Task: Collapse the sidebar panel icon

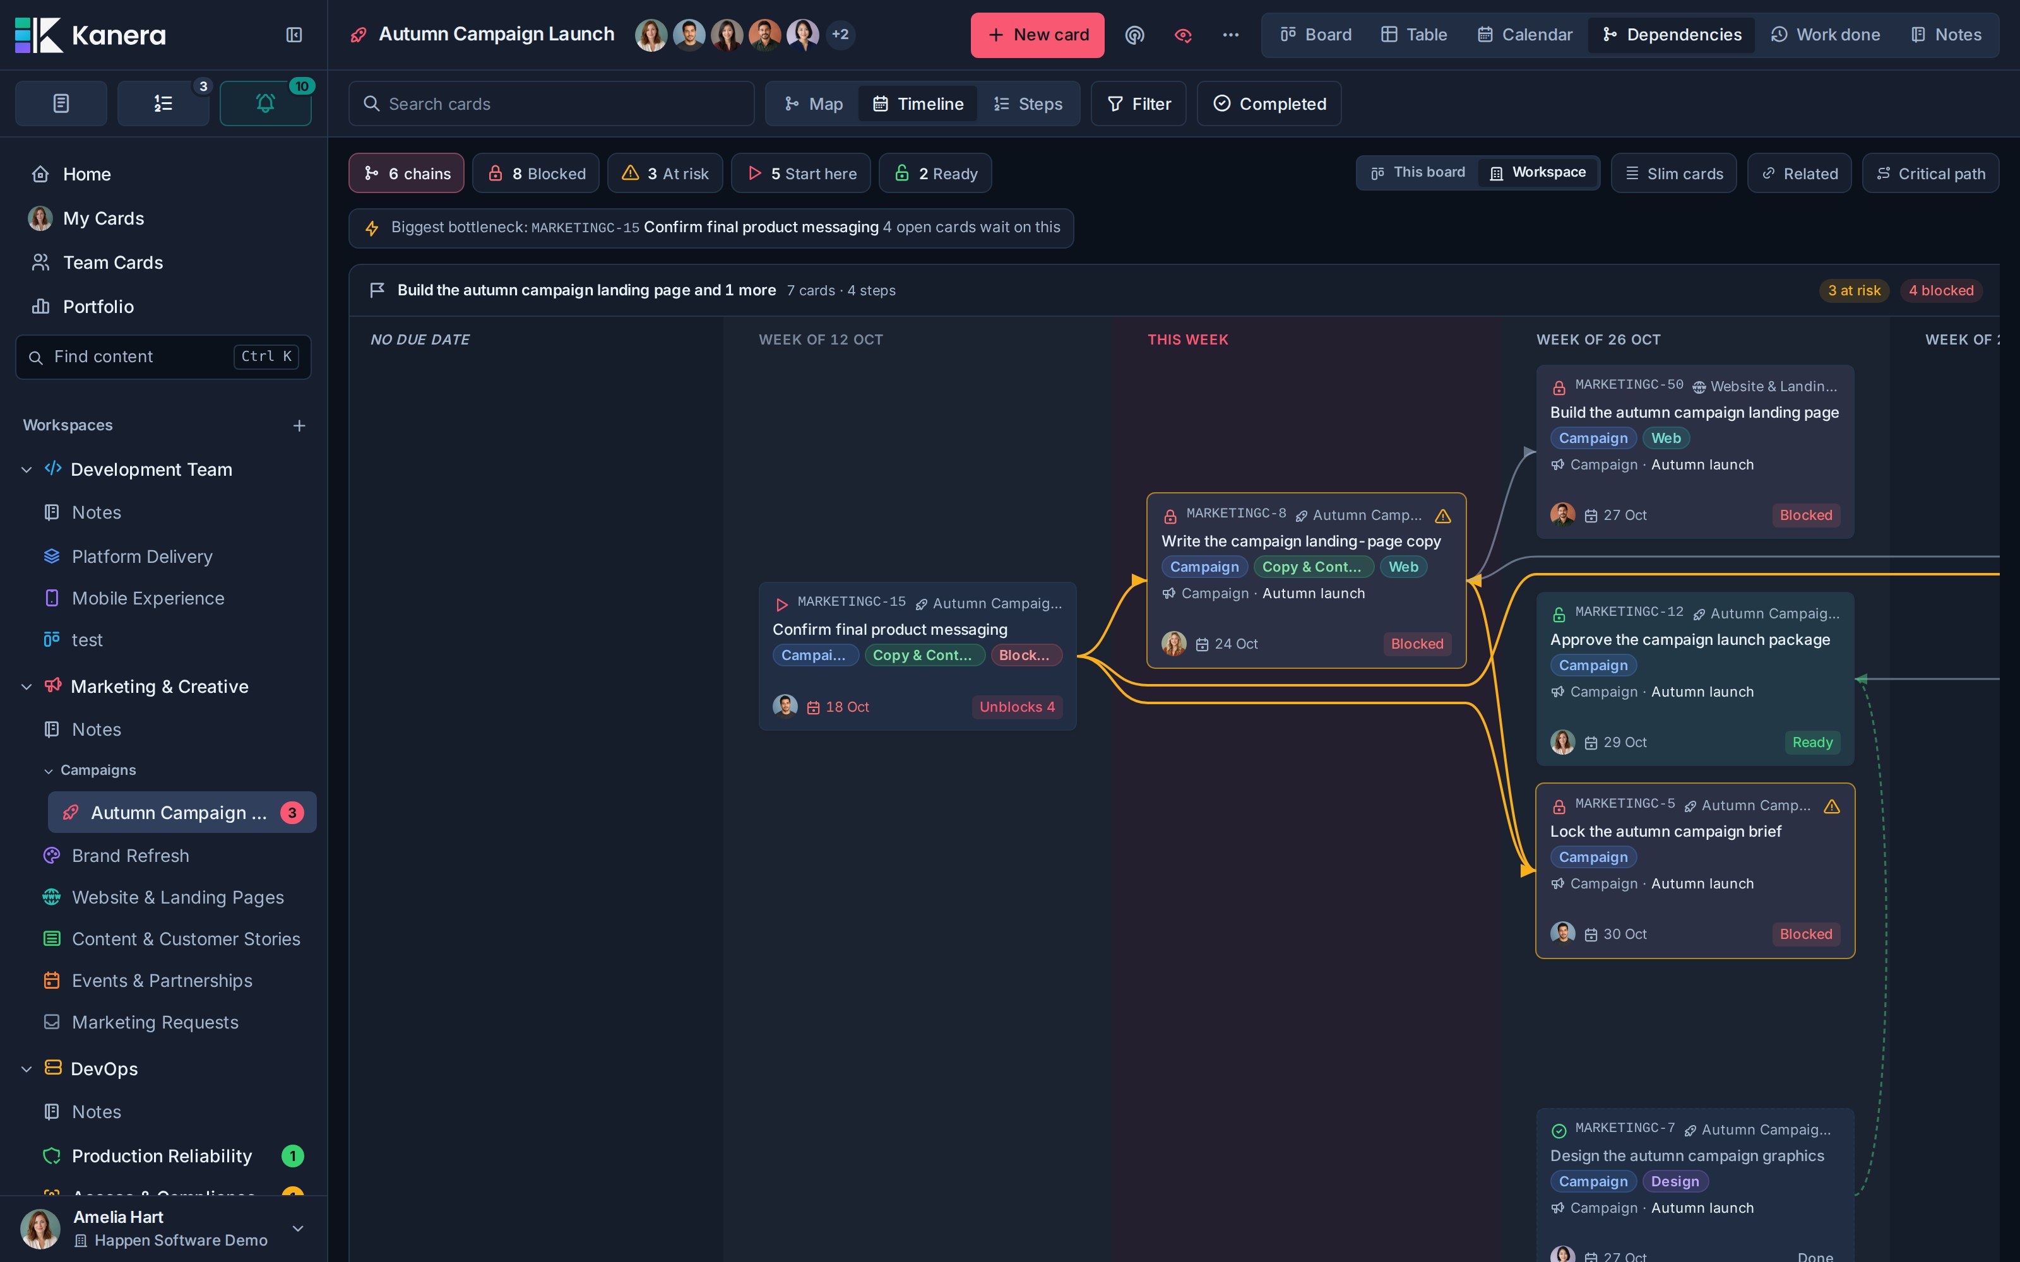Action: pyautogui.click(x=294, y=35)
